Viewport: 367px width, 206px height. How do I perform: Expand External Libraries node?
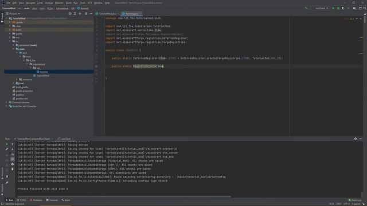click(6, 102)
